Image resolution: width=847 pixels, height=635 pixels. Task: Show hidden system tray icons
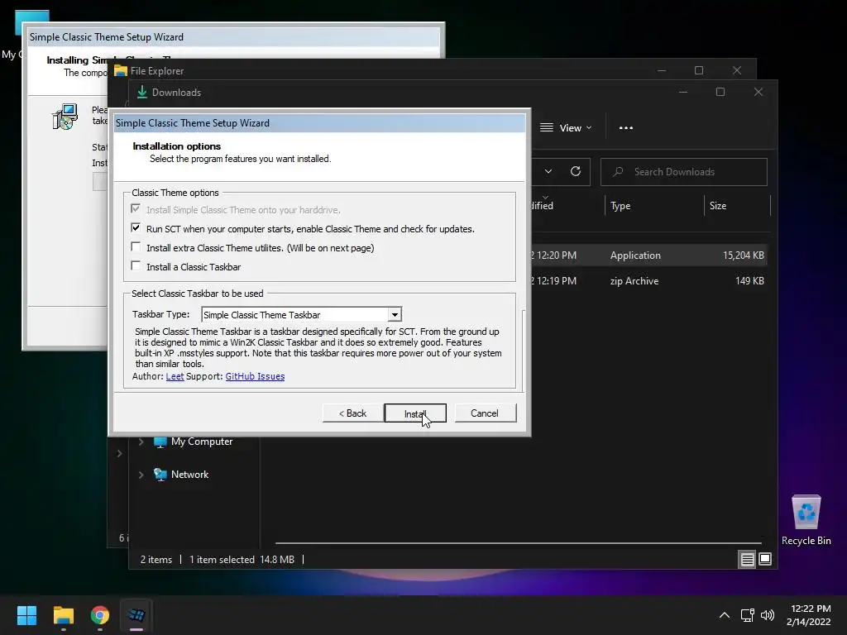[x=725, y=615]
